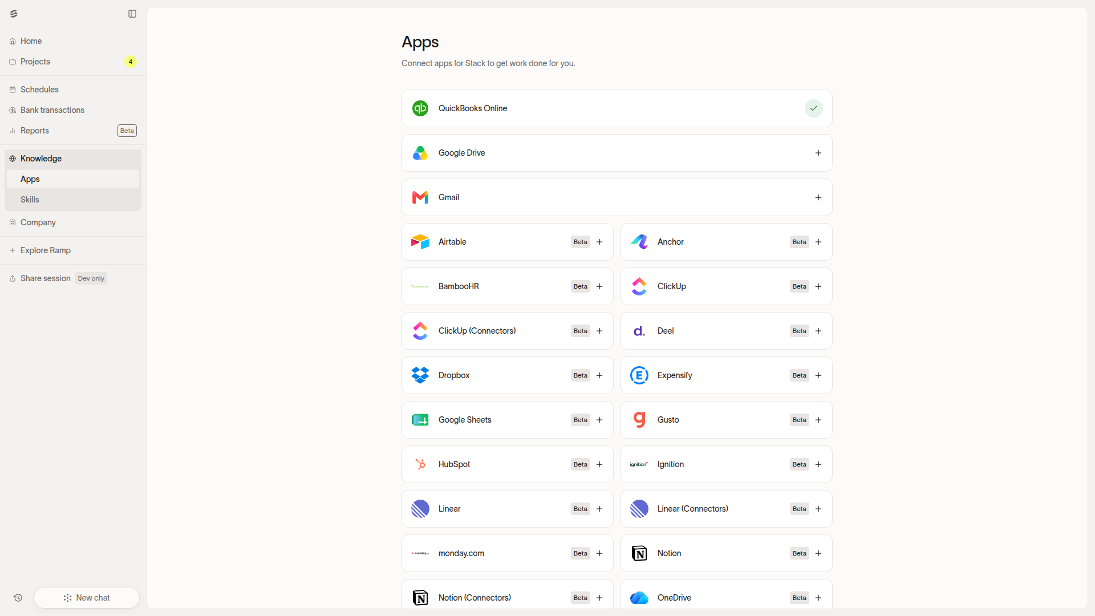Click the HubSpot logo
Image resolution: width=1095 pixels, height=616 pixels.
(x=420, y=464)
